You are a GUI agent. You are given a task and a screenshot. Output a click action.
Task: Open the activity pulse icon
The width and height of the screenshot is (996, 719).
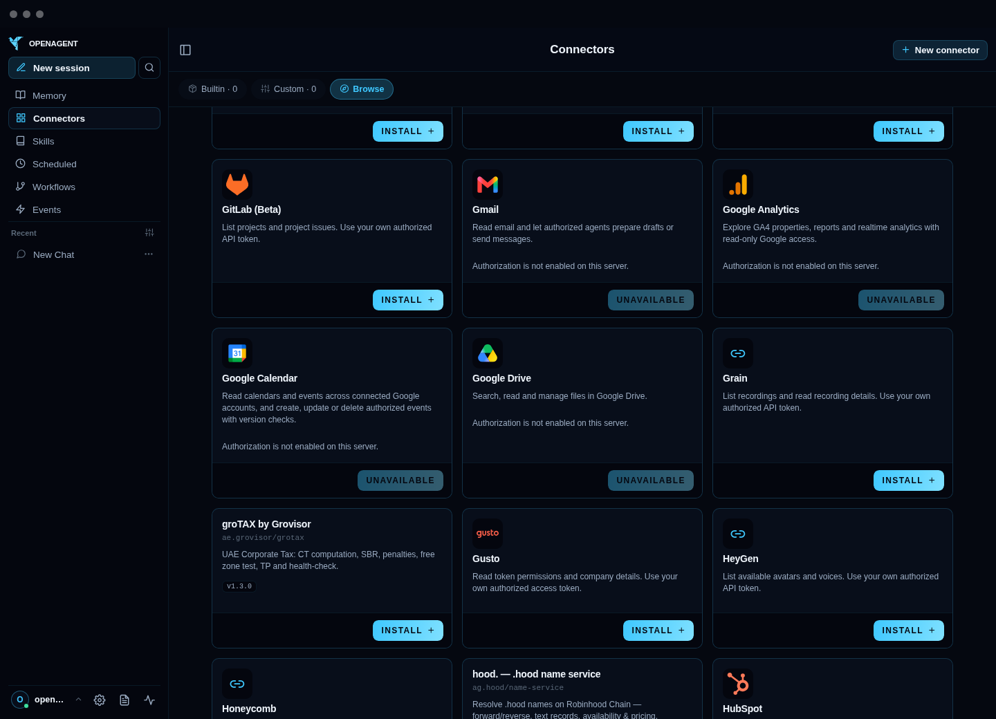point(149,700)
